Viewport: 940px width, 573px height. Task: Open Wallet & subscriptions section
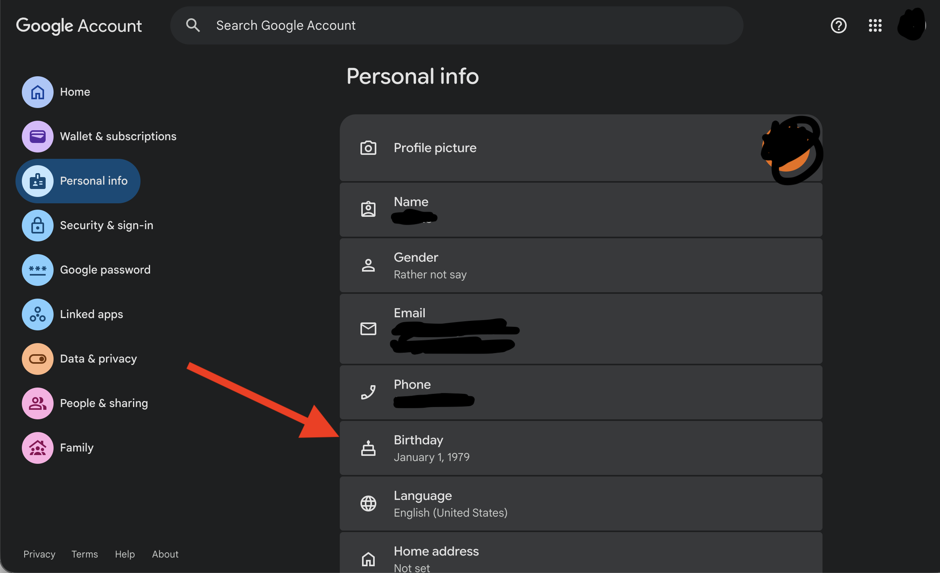coord(118,137)
